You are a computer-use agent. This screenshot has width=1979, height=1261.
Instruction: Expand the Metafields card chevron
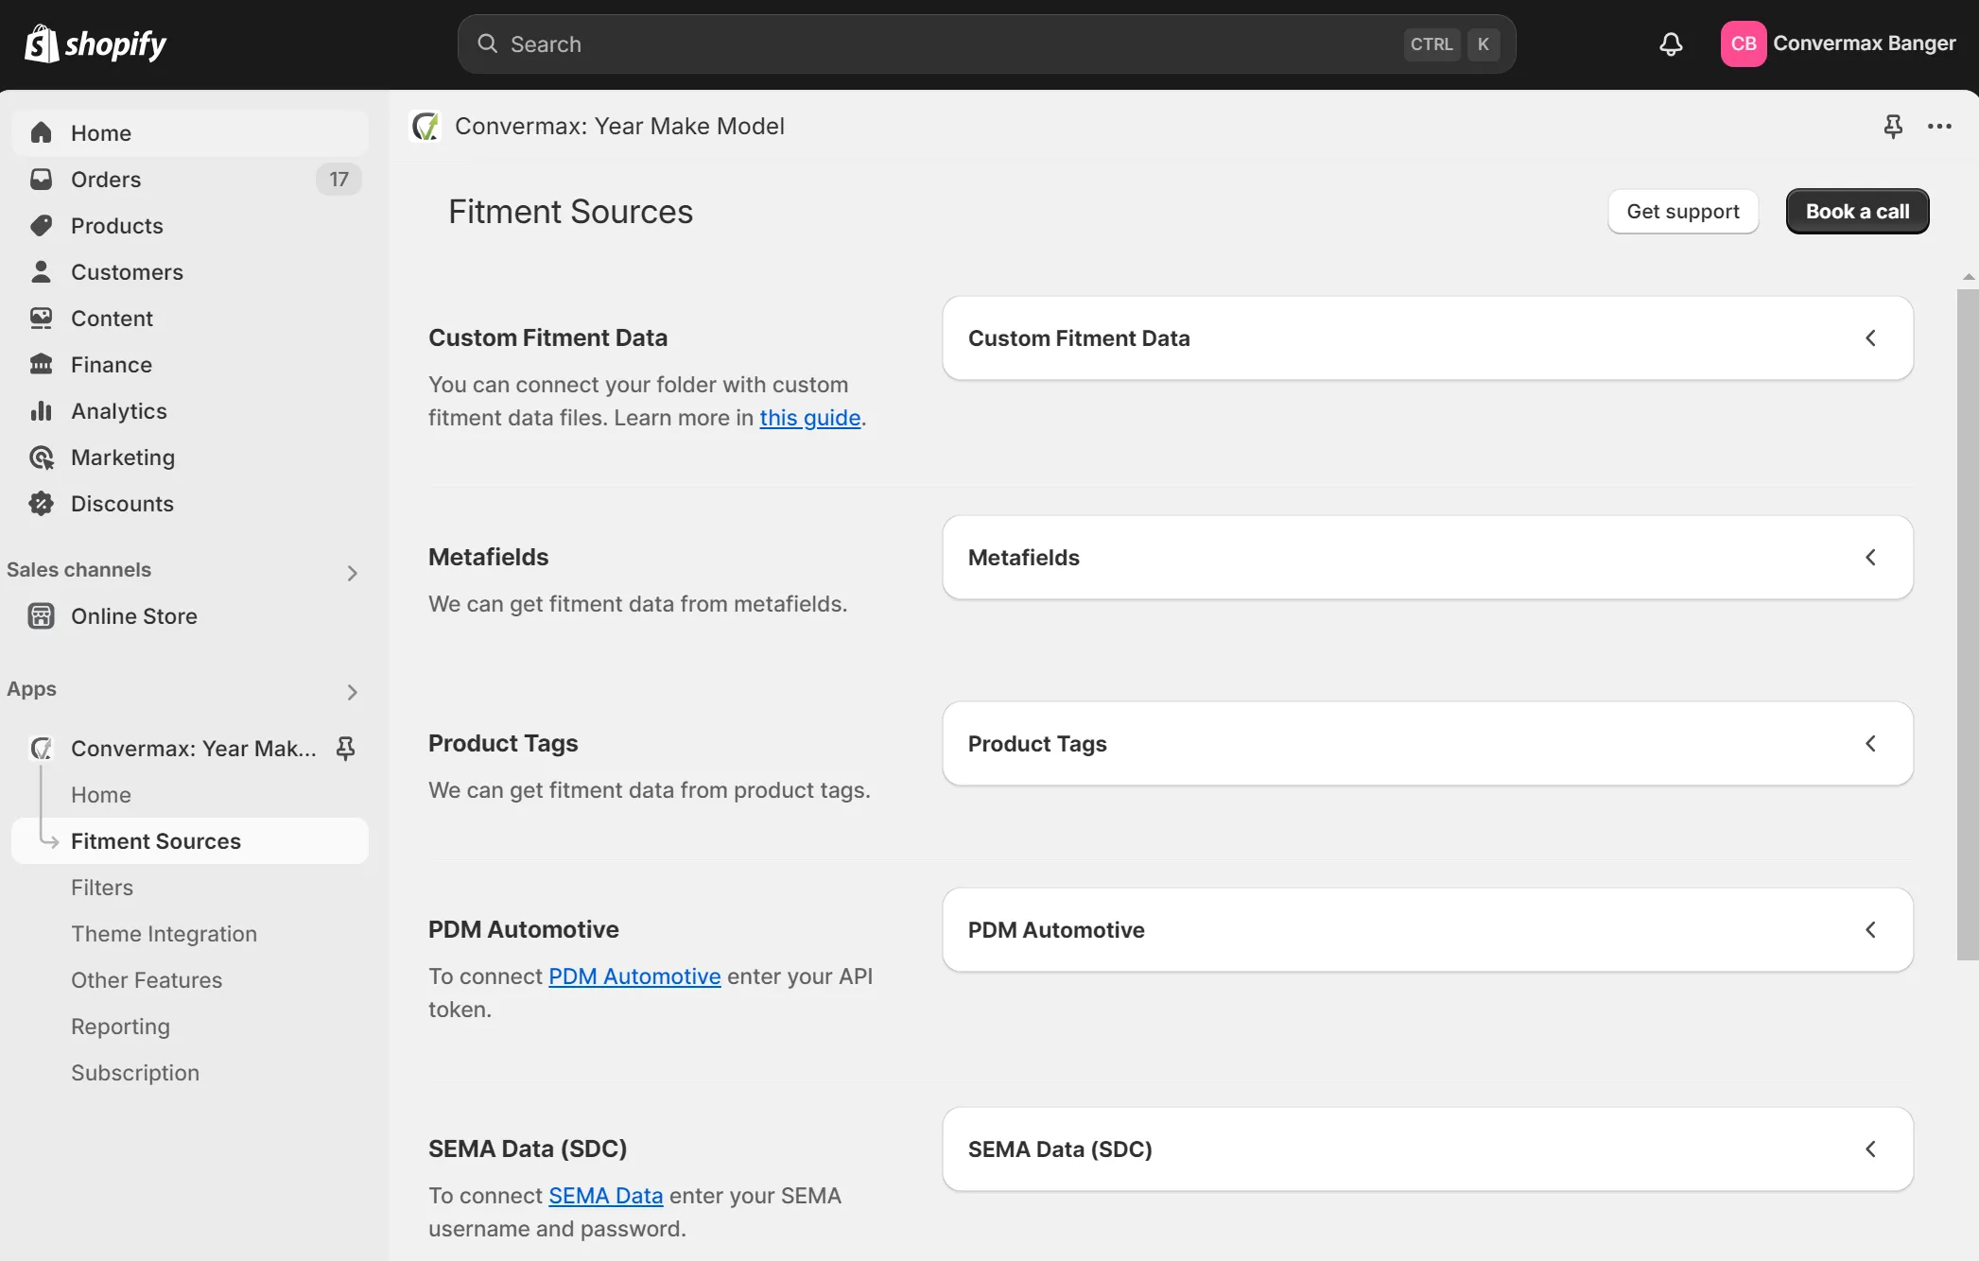(1869, 557)
